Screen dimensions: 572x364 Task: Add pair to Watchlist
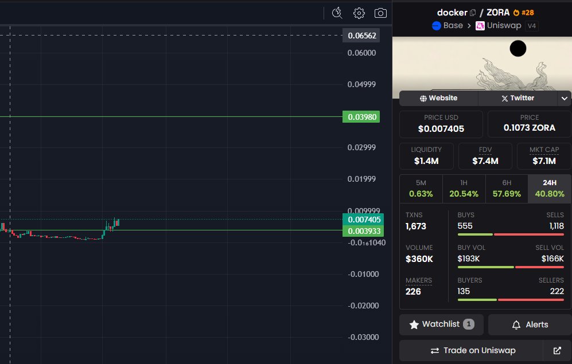point(441,324)
